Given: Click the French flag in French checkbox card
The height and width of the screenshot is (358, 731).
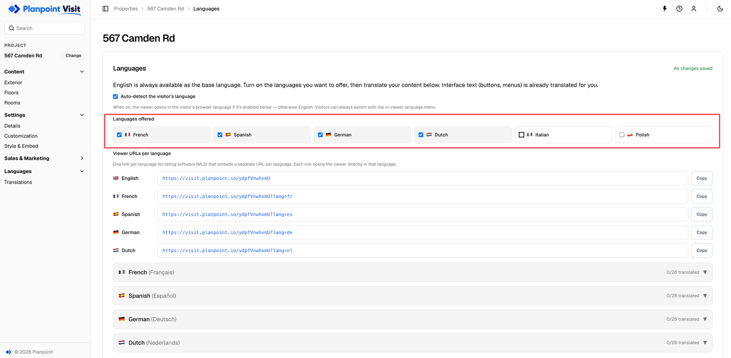Looking at the screenshot, I should [127, 135].
